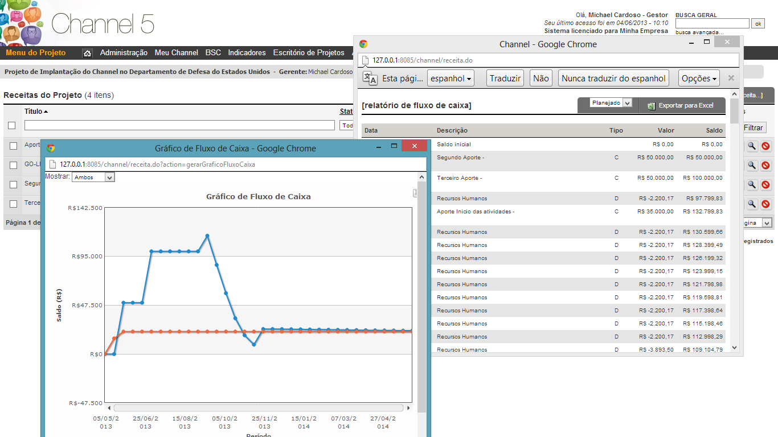This screenshot has width=778, height=437.
Task: Check the box for the Segun row
Action: pyautogui.click(x=13, y=184)
